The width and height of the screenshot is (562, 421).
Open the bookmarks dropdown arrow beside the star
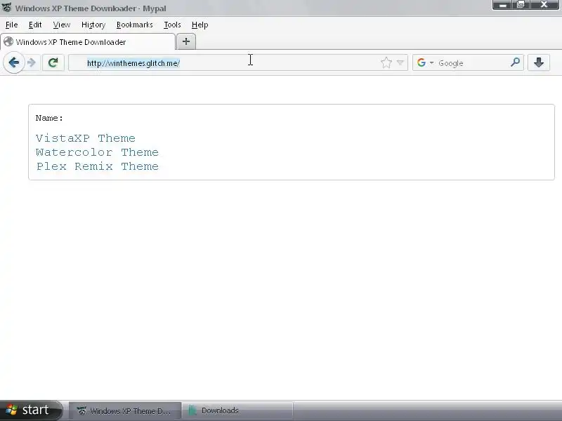click(400, 62)
